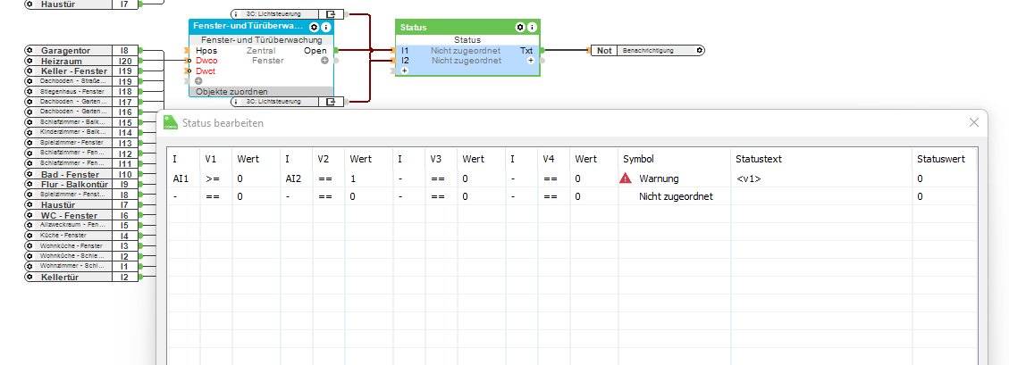Open settings gear on the Status block
Screen dimensions: 1009x365
coord(520,28)
